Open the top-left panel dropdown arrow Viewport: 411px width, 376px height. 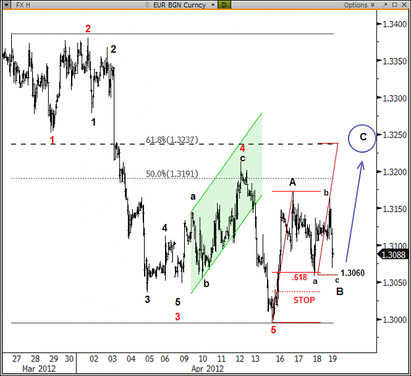(7, 5)
